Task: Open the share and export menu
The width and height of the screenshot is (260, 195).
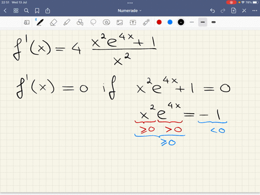Action: pyautogui.click(x=48, y=11)
